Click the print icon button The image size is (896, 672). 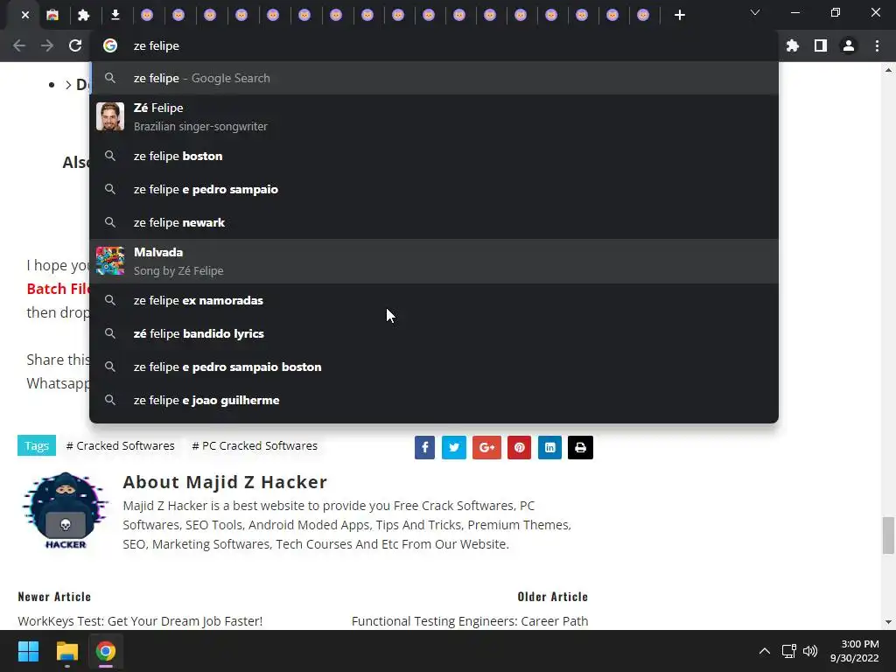click(581, 447)
